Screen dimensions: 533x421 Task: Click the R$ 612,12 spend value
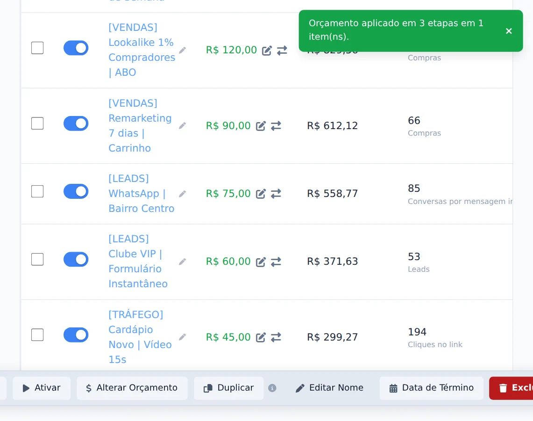(333, 126)
